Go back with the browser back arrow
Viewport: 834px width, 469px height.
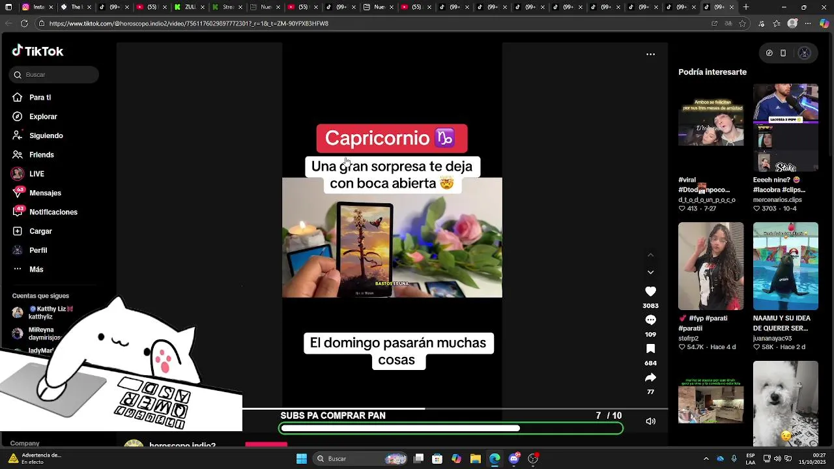point(8,23)
